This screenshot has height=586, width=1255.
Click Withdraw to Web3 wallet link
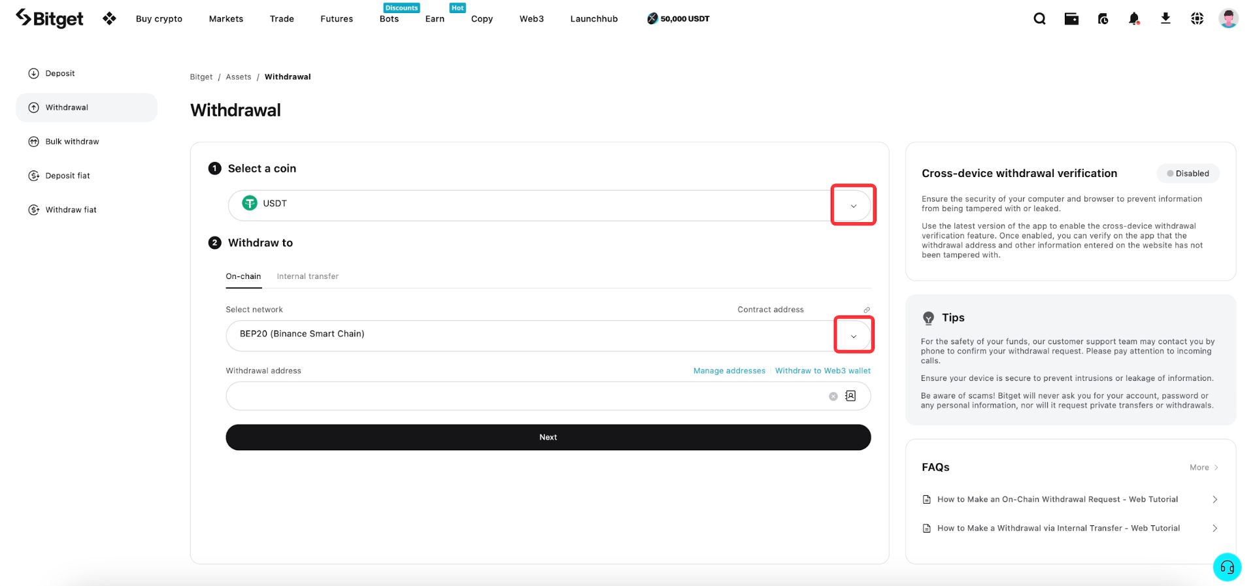(x=823, y=370)
